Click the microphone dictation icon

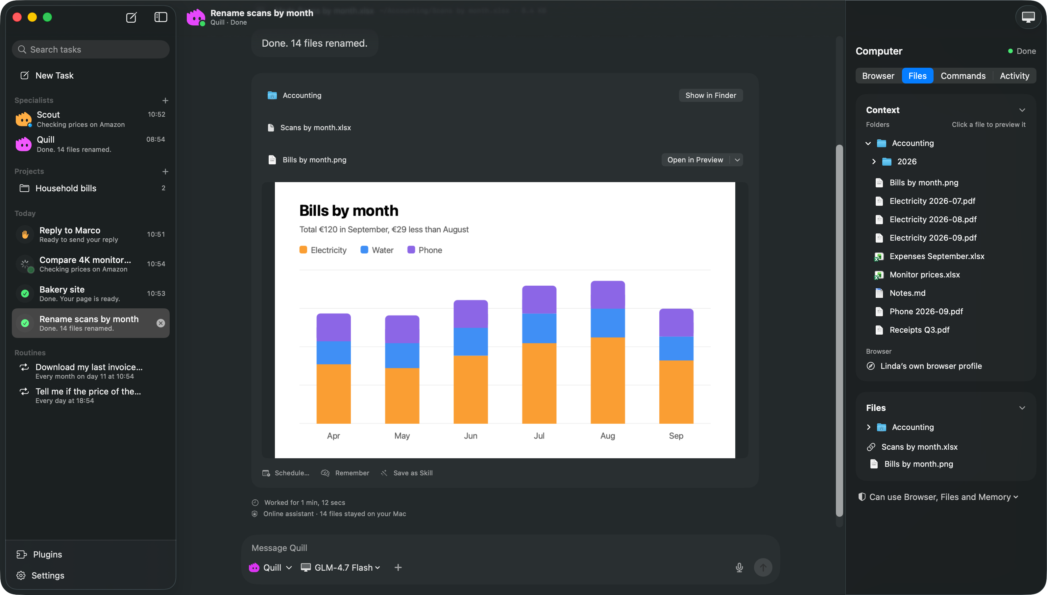pos(739,568)
